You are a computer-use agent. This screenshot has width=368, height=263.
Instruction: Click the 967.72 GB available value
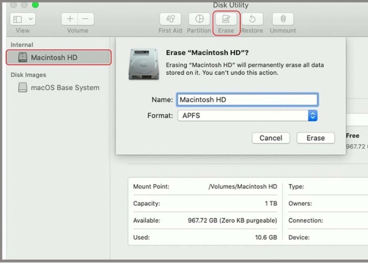(x=232, y=220)
